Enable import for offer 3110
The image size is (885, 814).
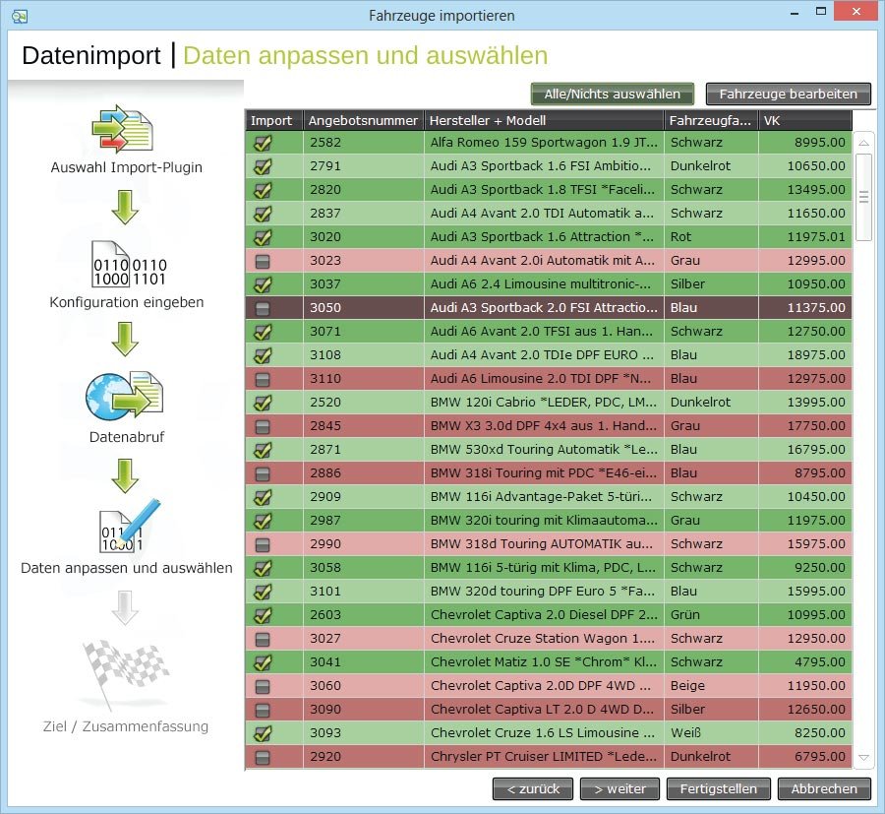pyautogui.click(x=263, y=380)
